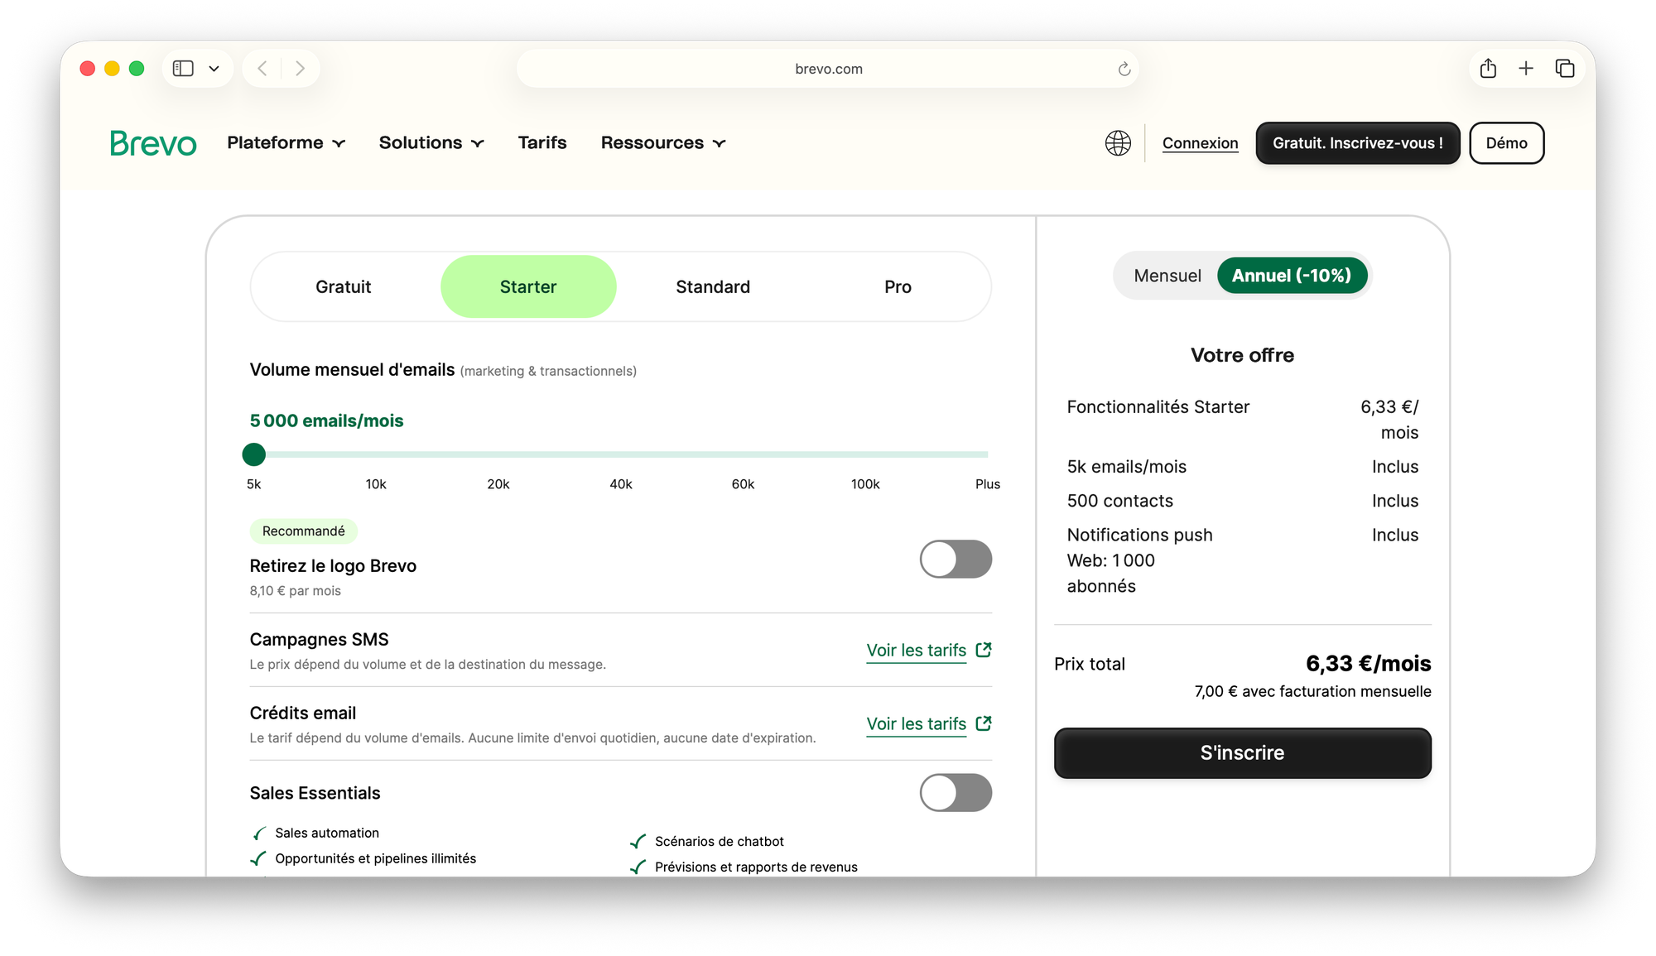Show the tab overview icon
This screenshot has width=1656, height=956.
click(x=1564, y=68)
